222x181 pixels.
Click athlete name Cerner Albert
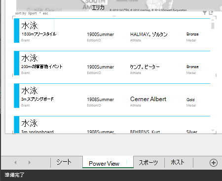pyautogui.click(x=148, y=99)
